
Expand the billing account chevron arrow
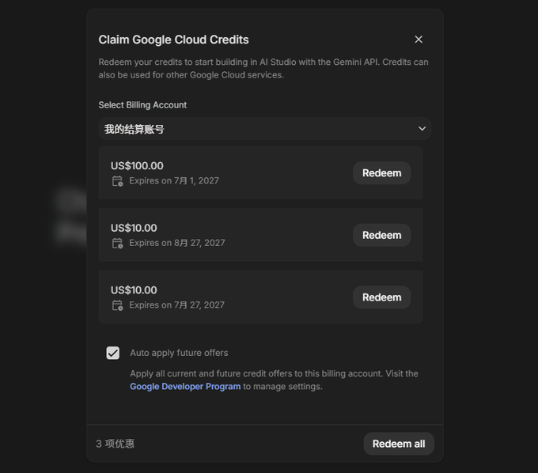pos(422,129)
